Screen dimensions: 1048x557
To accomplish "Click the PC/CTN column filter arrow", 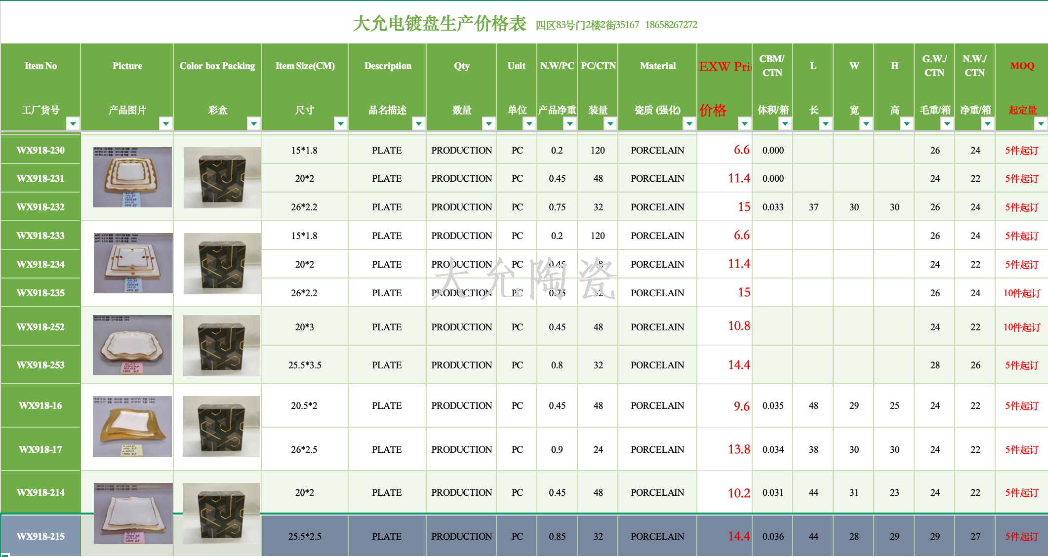I will click(610, 123).
